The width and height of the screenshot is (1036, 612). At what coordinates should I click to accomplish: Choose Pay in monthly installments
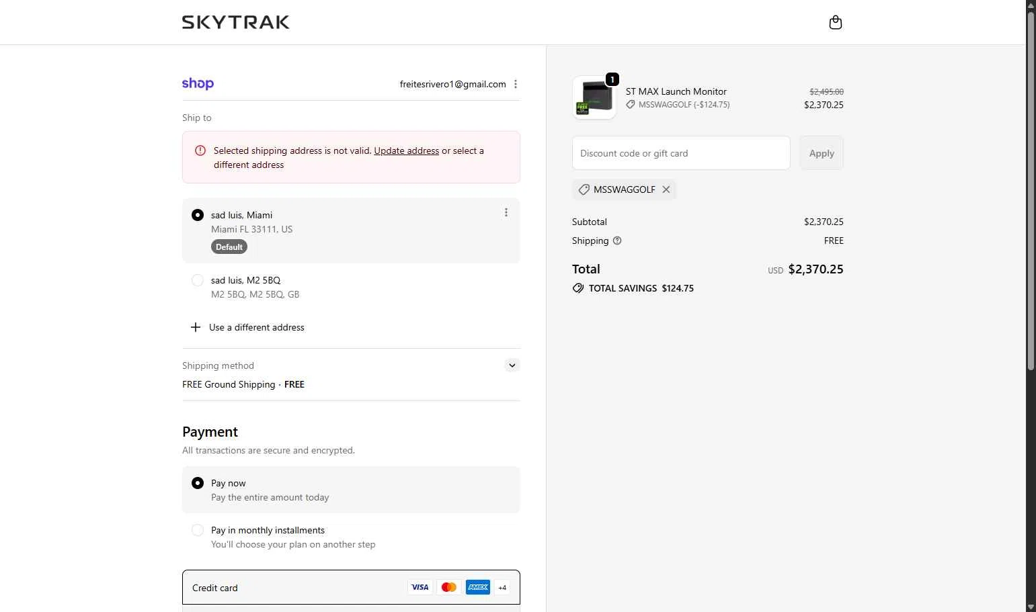[198, 530]
